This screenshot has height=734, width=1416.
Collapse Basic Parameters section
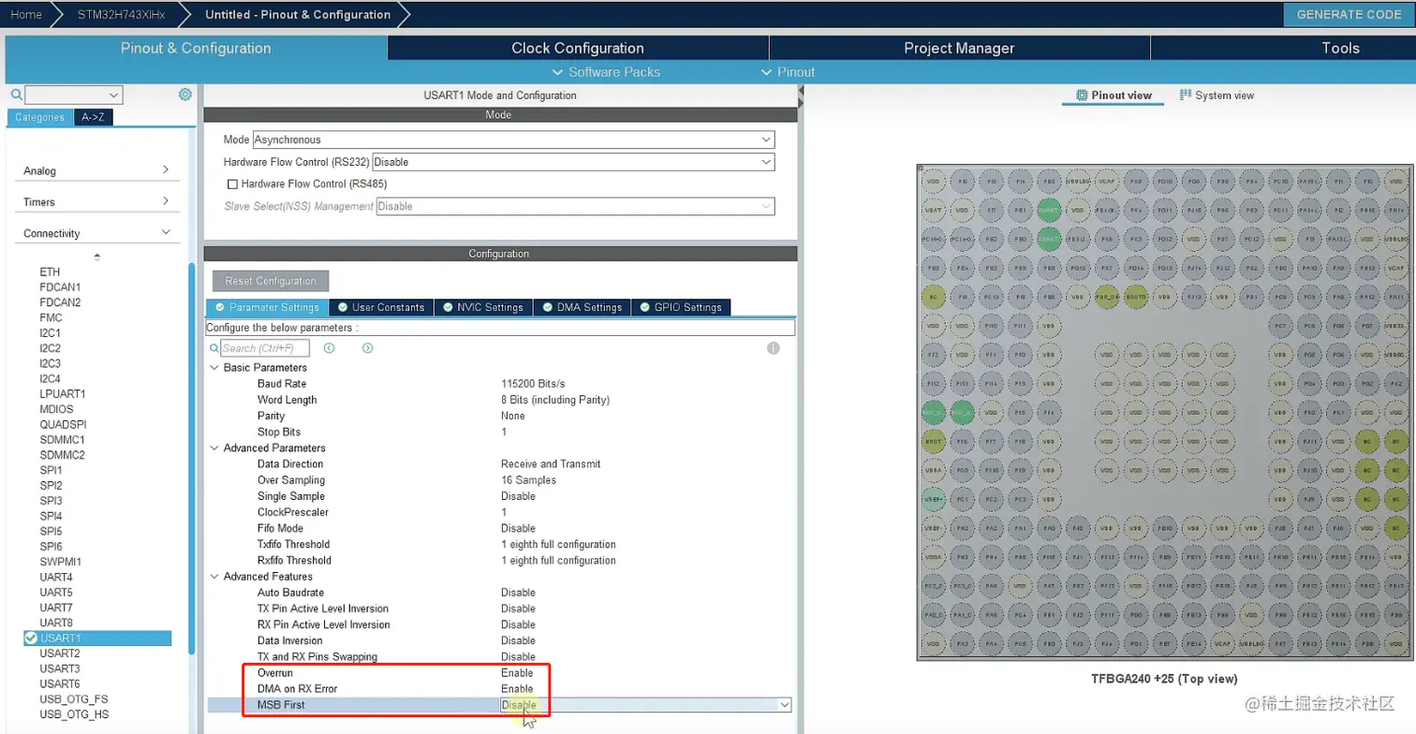click(x=214, y=368)
